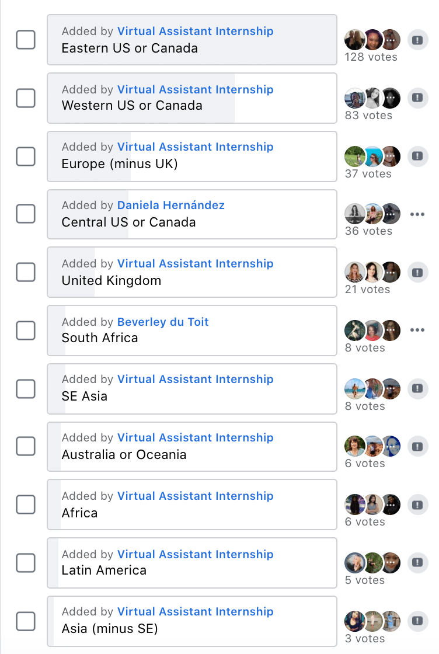Click the report icon beside Eastern US or Canada

point(418,40)
